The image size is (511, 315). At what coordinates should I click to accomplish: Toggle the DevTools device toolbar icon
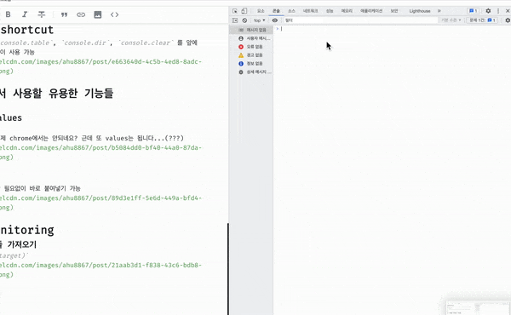[x=244, y=11]
